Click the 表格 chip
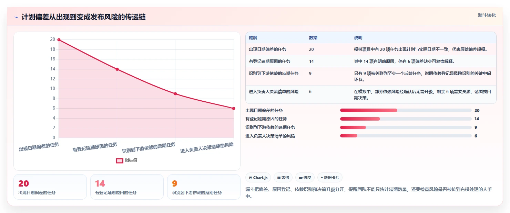Viewport: 510px width, 213px height. click(x=283, y=178)
